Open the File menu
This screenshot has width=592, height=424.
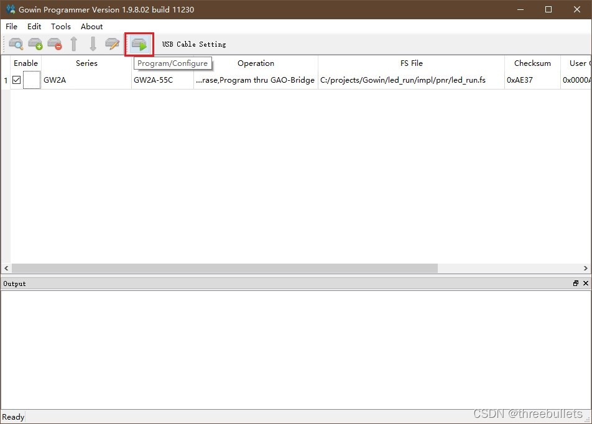[11, 27]
